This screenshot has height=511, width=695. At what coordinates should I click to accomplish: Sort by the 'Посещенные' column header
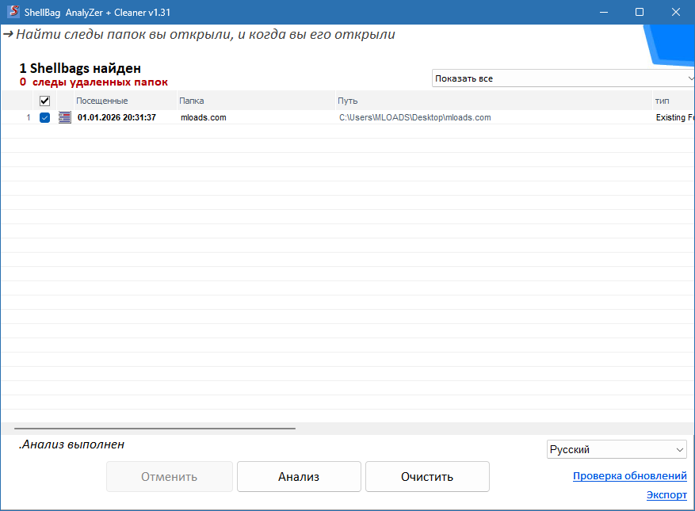103,101
